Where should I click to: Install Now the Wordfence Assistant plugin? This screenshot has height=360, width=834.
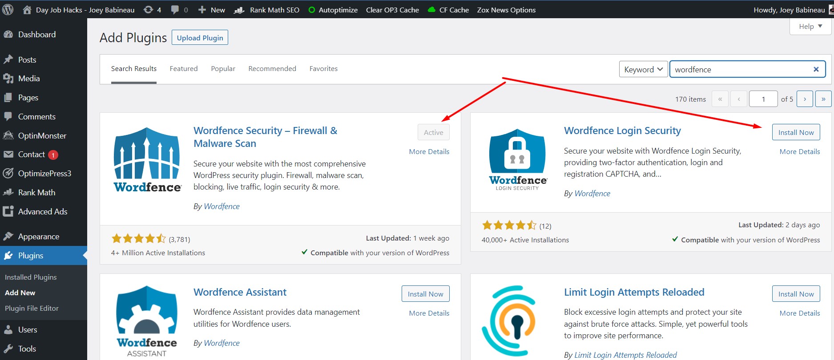coord(425,294)
